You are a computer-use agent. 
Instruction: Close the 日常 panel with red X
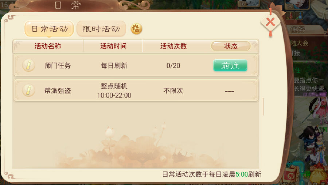tap(270, 22)
